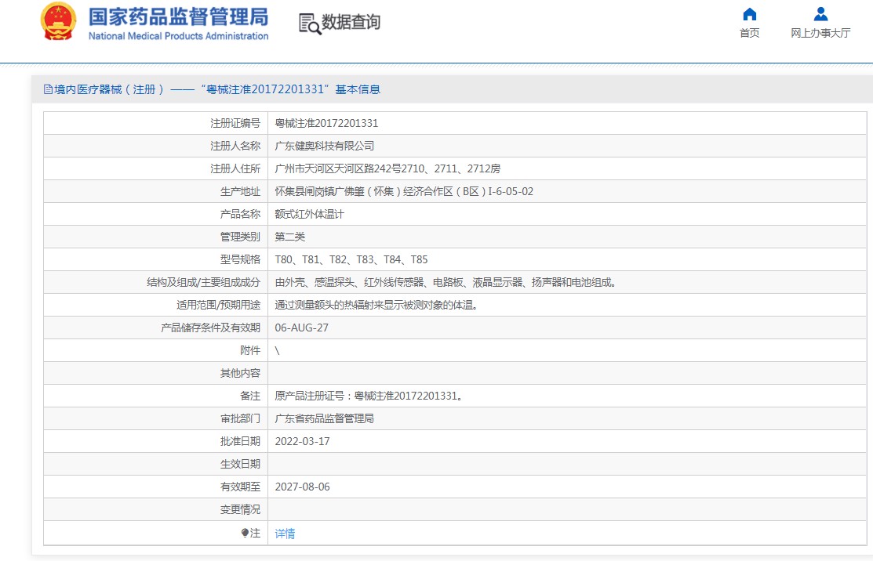Click the 结构及组成/主要组成成分 label

(204, 282)
